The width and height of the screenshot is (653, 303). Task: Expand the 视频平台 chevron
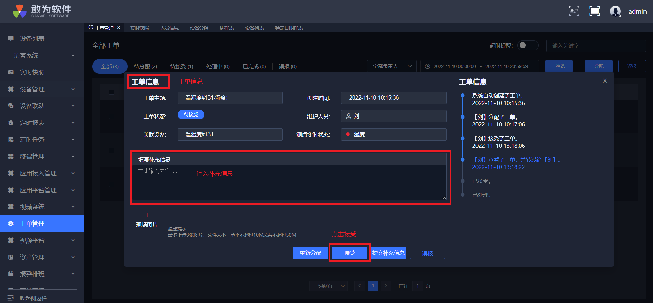73,240
